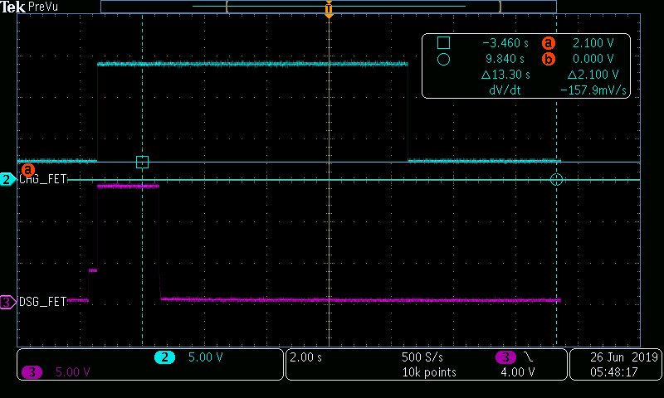Click the square cursor on the waveform
This screenshot has height=398, width=664.
click(x=142, y=162)
